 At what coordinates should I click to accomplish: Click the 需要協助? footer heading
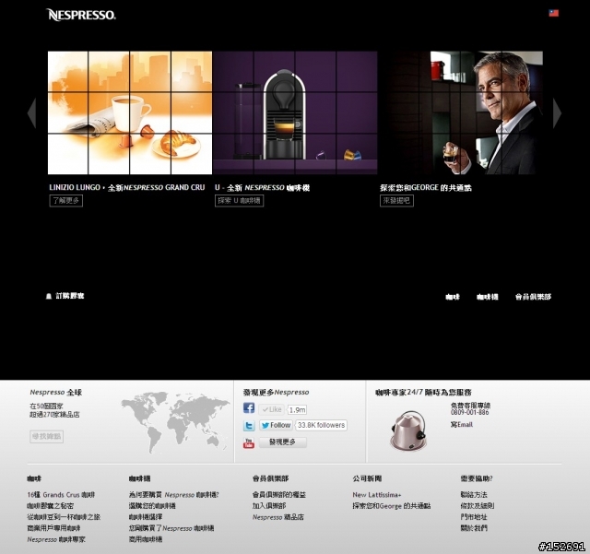(x=477, y=478)
